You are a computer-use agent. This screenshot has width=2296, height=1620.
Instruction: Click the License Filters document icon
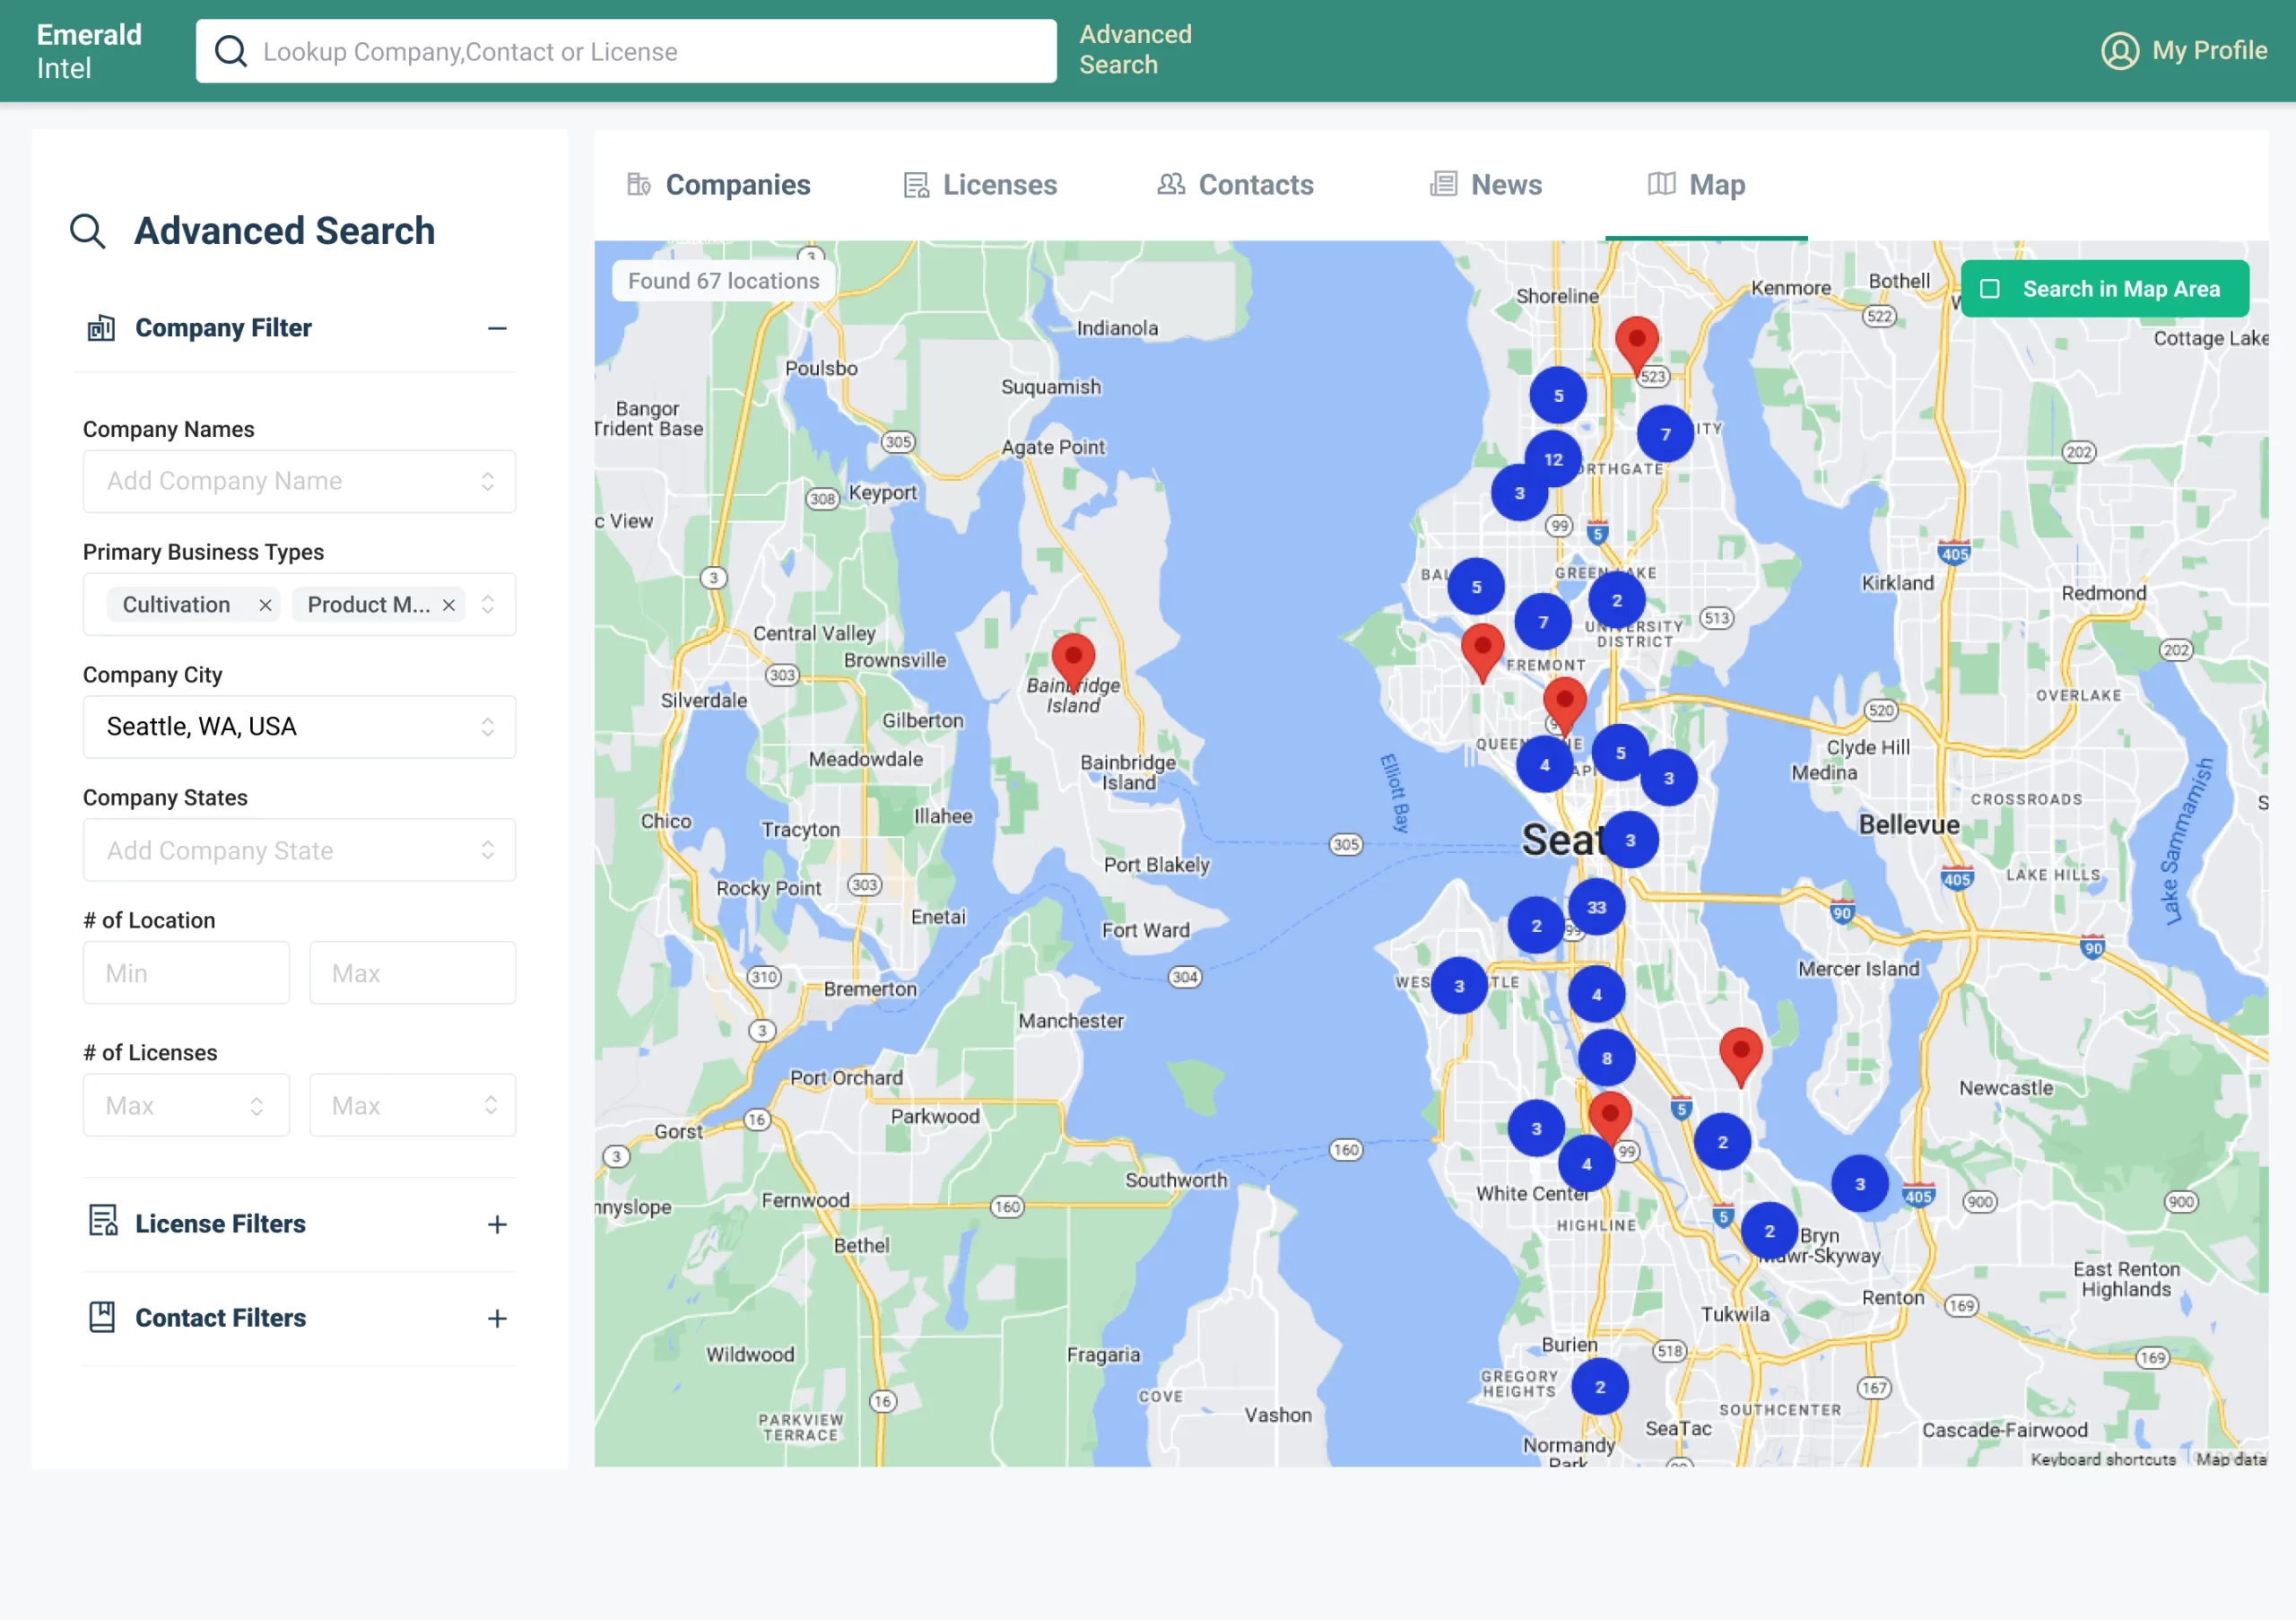click(103, 1221)
